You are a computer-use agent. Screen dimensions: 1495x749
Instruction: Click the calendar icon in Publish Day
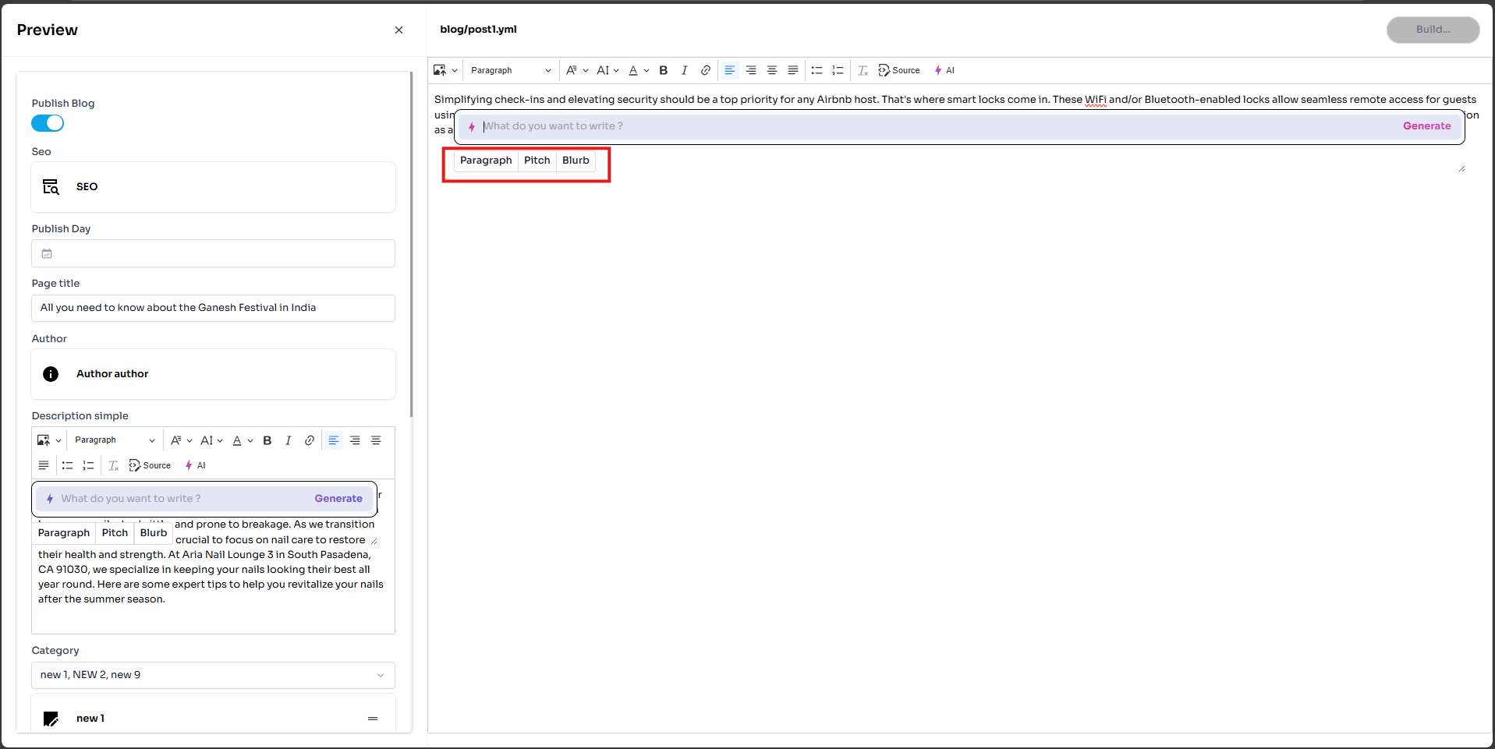tap(47, 253)
